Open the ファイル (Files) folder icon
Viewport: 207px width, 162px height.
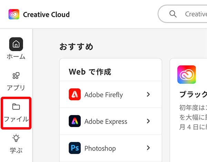pyautogui.click(x=16, y=107)
